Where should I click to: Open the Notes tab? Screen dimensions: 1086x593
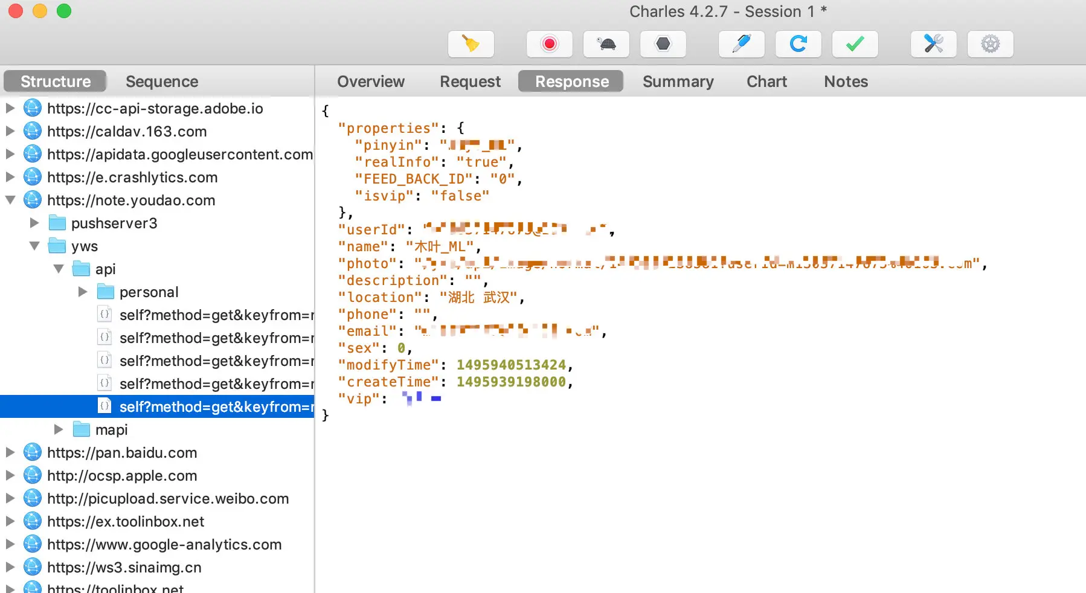coord(846,82)
